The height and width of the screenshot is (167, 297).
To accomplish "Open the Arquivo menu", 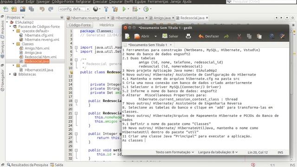I will coord(6,2).
